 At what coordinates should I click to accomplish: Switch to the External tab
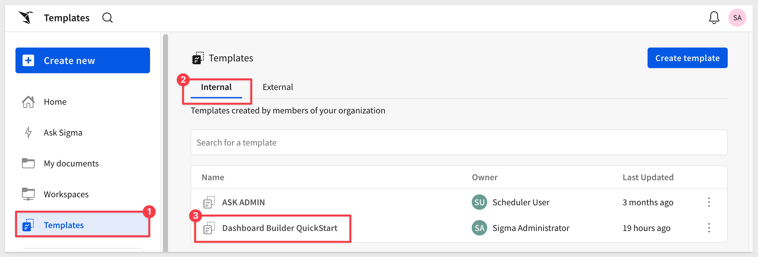(278, 87)
